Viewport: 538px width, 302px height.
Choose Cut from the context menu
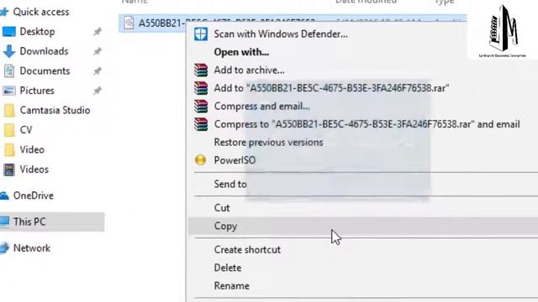[222, 208]
